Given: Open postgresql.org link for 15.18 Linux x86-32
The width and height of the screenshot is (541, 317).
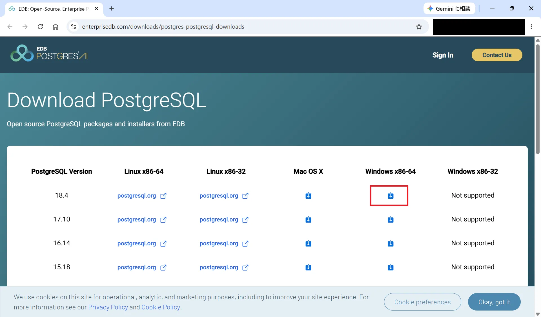Looking at the screenshot, I should (x=224, y=267).
